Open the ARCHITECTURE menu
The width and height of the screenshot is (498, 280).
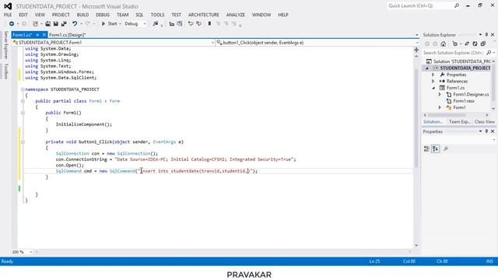pos(204,15)
